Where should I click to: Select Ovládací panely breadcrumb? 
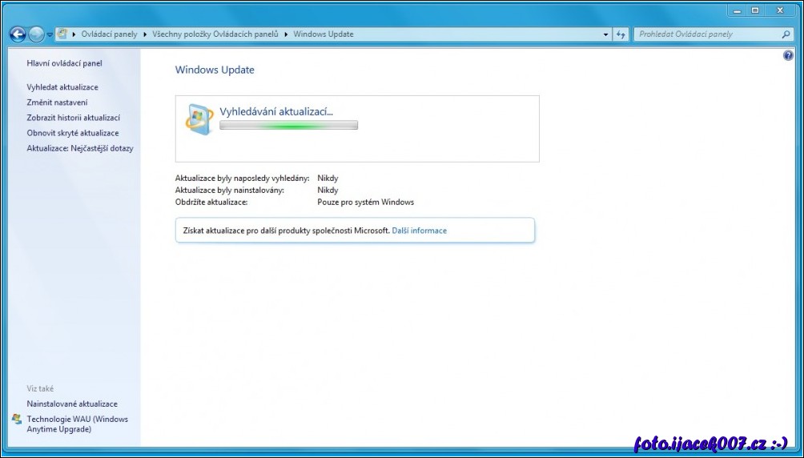pos(109,34)
